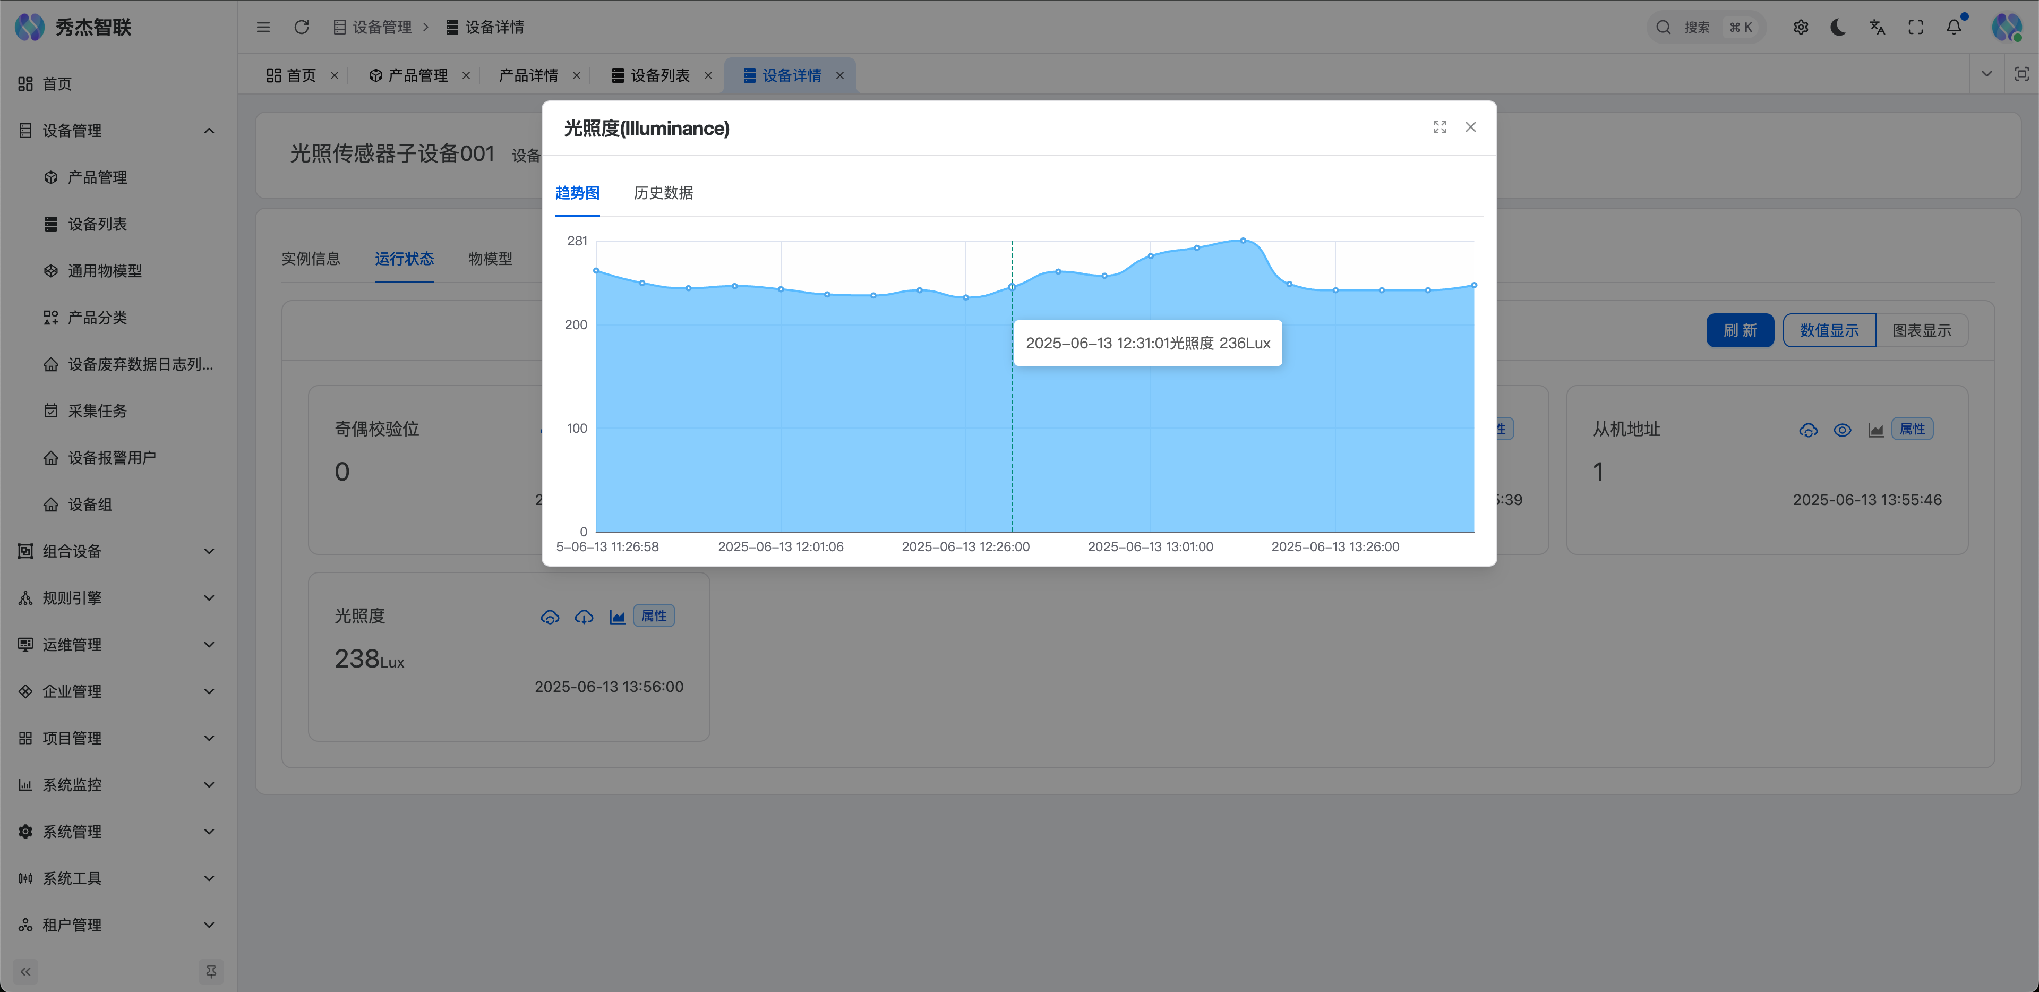Click the page refresh icon in header
Image resolution: width=2039 pixels, height=992 pixels.
click(x=302, y=28)
